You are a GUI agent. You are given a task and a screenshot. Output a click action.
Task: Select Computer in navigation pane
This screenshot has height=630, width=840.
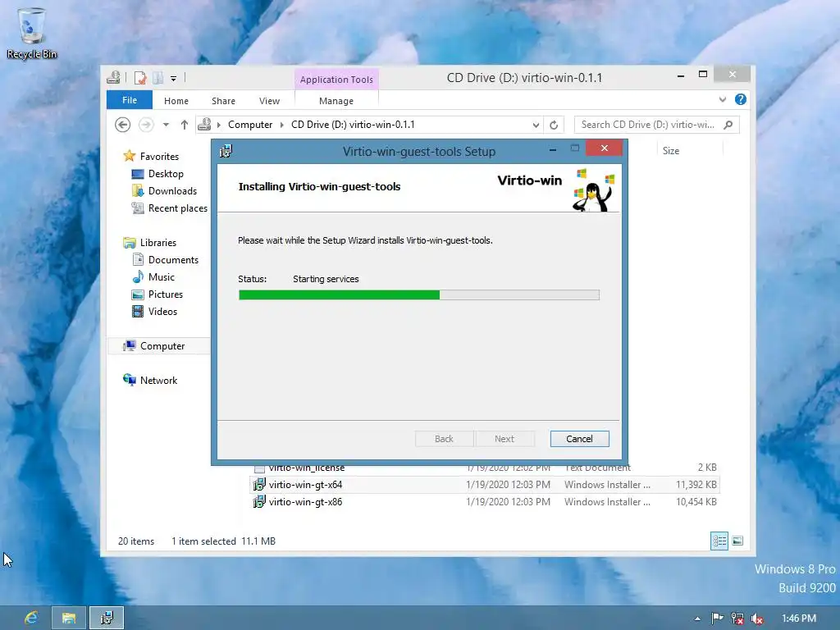point(159,346)
